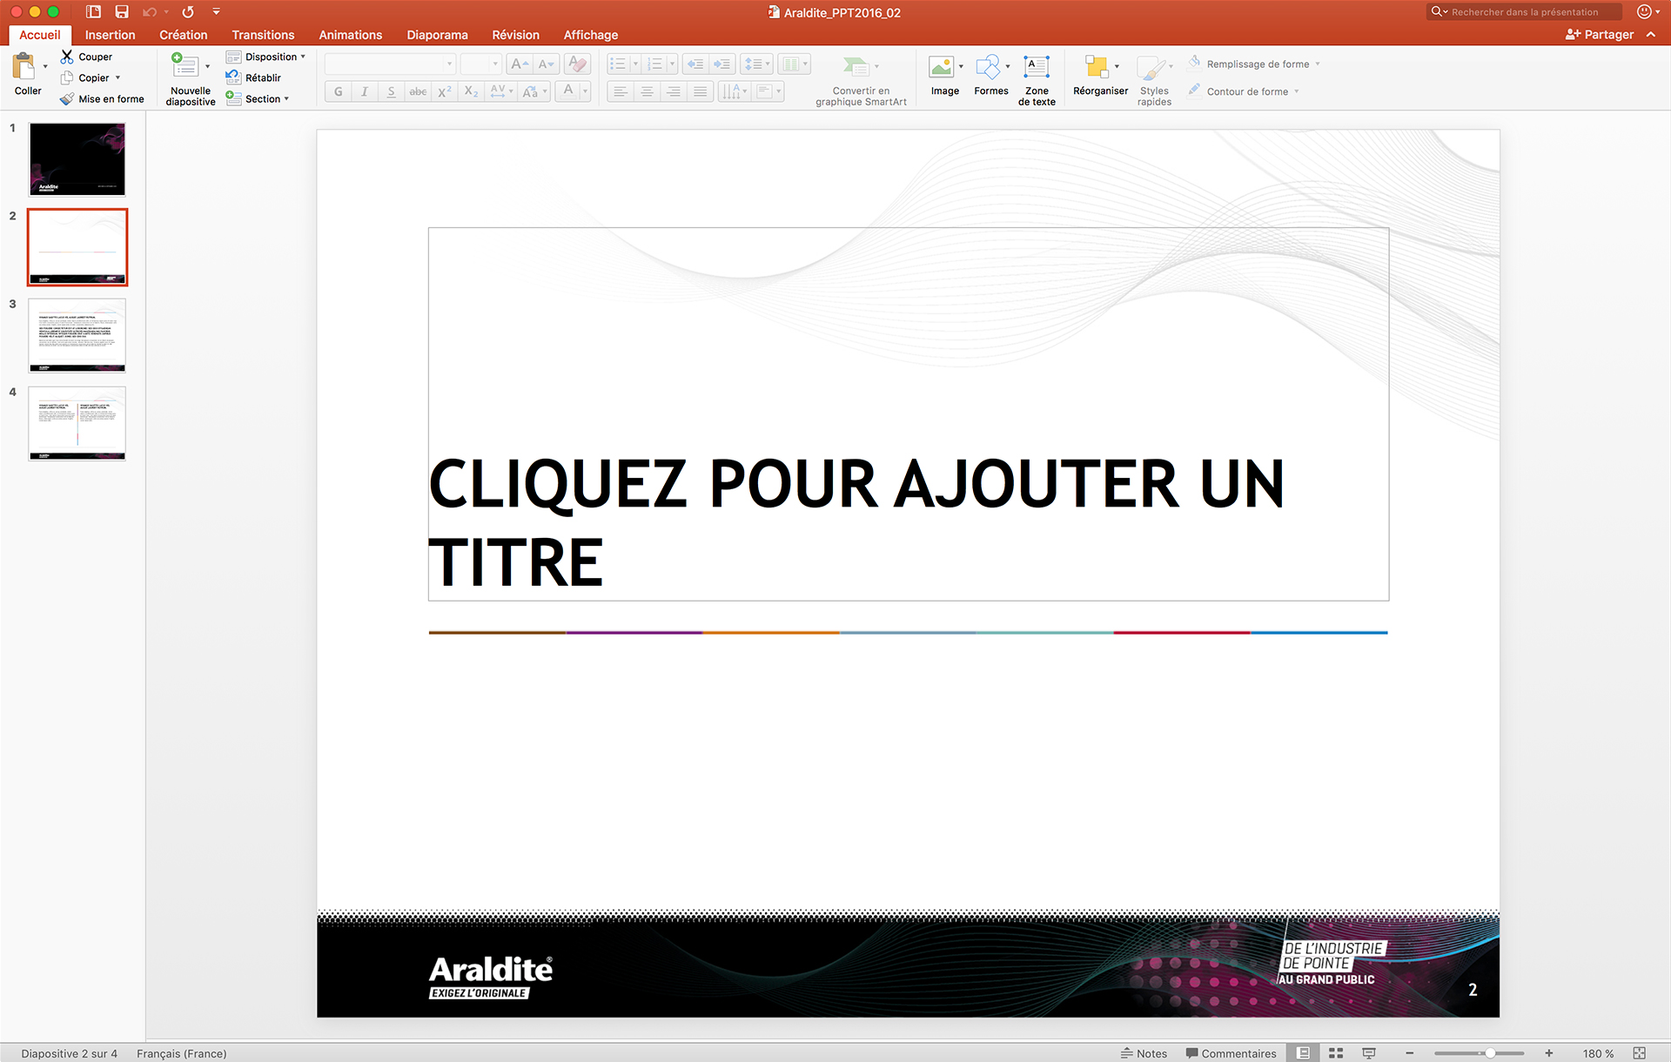Image resolution: width=1671 pixels, height=1062 pixels.
Task: Apply superscript formatting
Action: point(445,91)
